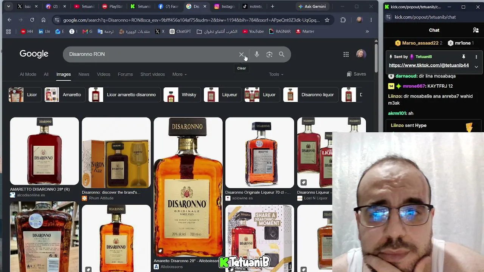Viewport: 484px width, 272px height.
Task: Switch to the Instagram browser tab
Action: (224, 6)
